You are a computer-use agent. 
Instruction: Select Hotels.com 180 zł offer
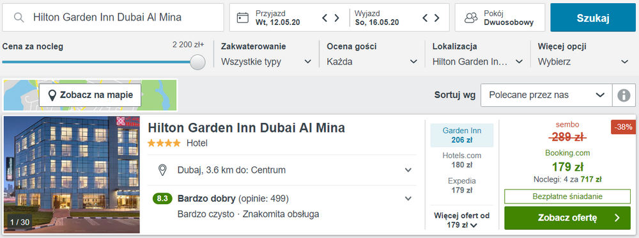tap(462, 160)
